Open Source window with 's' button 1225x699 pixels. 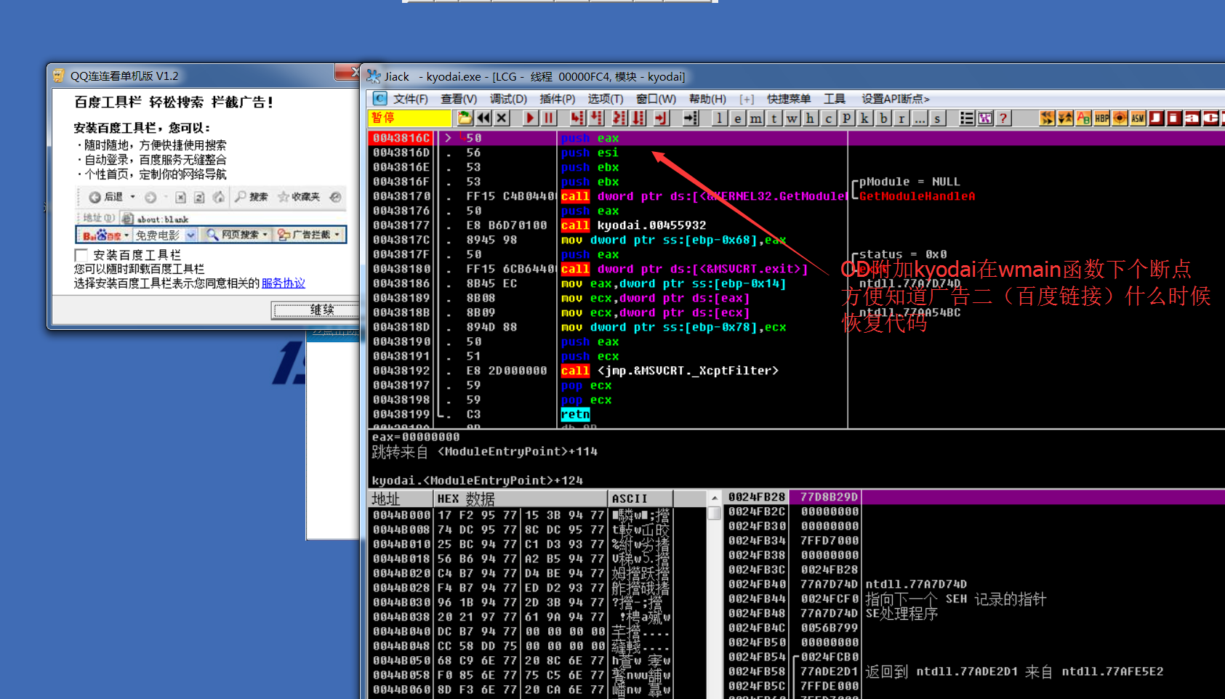(x=938, y=118)
